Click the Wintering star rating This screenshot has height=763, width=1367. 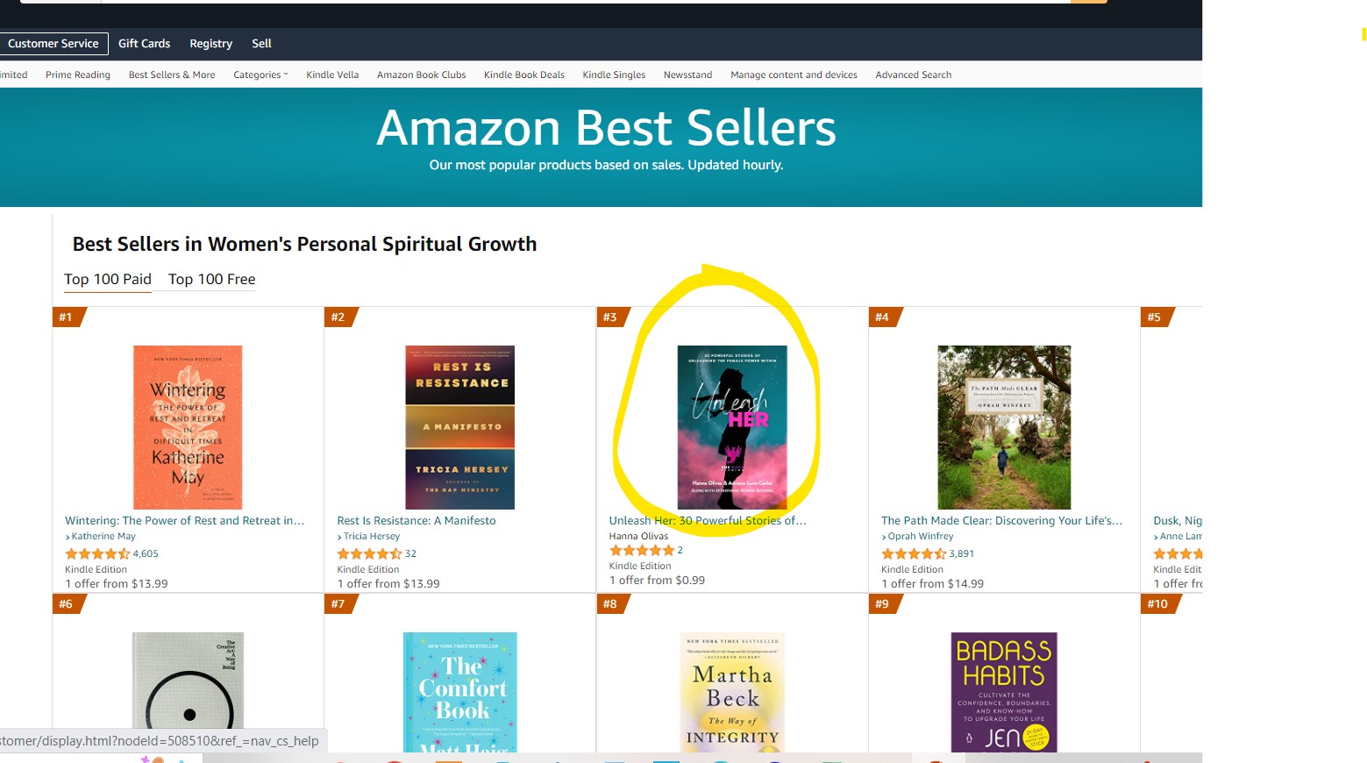(x=97, y=554)
